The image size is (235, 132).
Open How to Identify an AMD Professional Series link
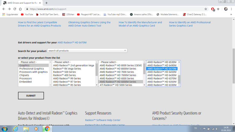point(190,24)
